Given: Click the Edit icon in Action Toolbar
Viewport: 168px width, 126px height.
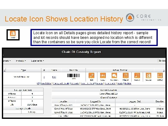Looking at the screenshot, I should click(91, 76).
